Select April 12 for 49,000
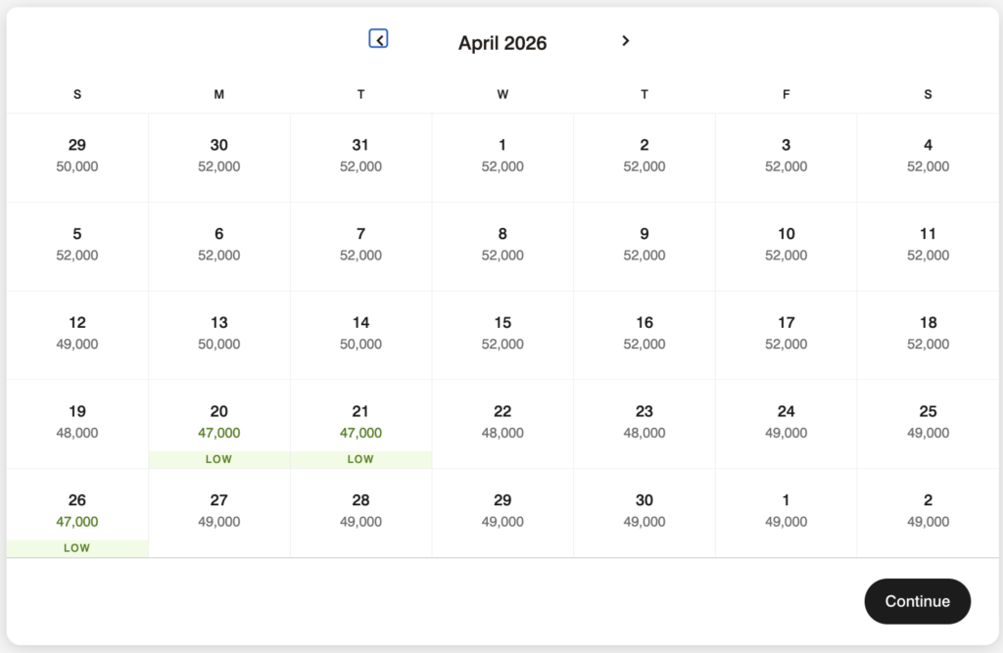The height and width of the screenshot is (653, 1003). (x=77, y=333)
